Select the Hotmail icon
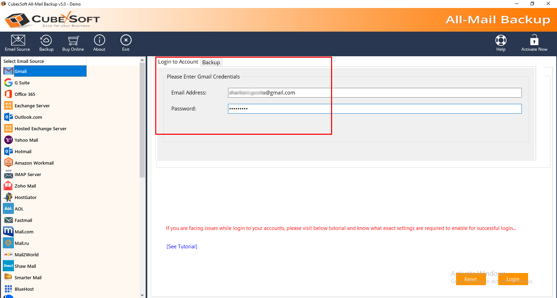Screen dimensions: 557x298 click(x=8, y=151)
